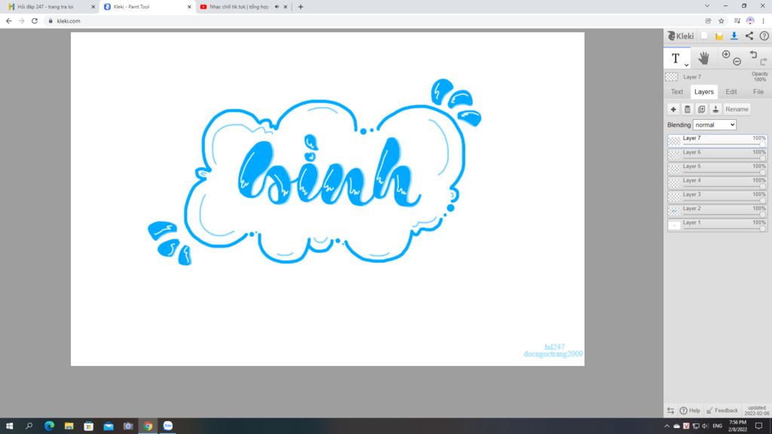Click the Kleki logo

point(681,36)
